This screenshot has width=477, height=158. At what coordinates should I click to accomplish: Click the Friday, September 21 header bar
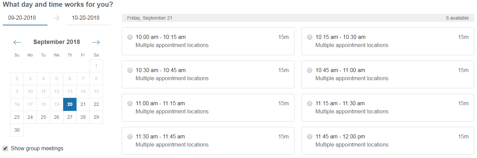pos(298,18)
